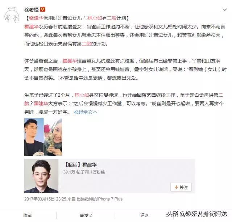Open the 霍建华 super topic cover image
This screenshot has height=222, width=232.
point(41,176)
